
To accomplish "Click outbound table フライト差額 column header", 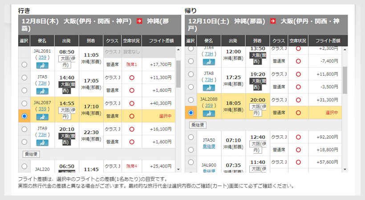I will click(x=161, y=41).
